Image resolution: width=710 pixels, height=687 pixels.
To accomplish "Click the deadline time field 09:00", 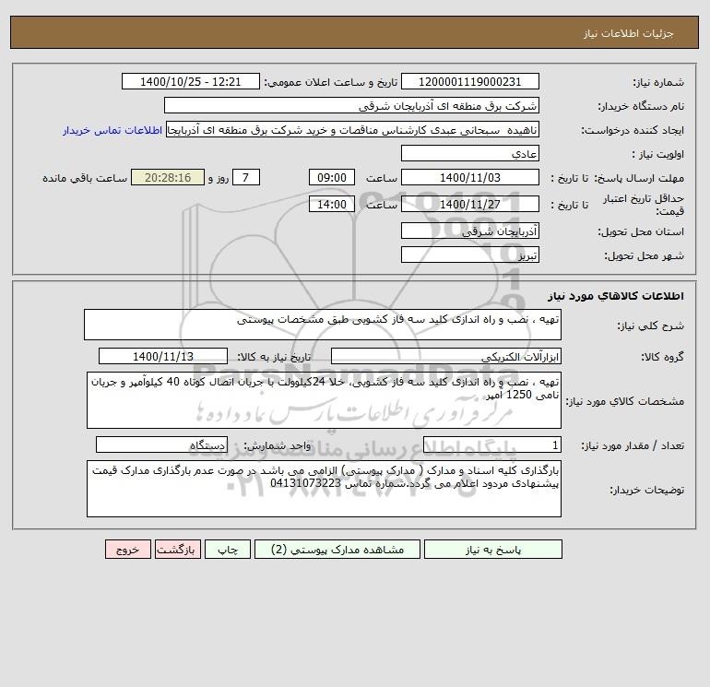I will [332, 178].
